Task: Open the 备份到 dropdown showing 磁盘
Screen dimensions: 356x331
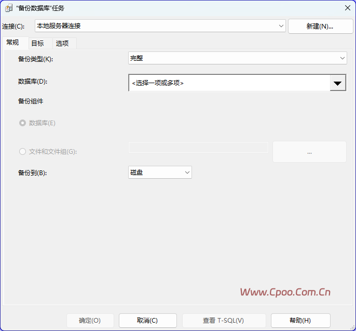Action: 160,173
